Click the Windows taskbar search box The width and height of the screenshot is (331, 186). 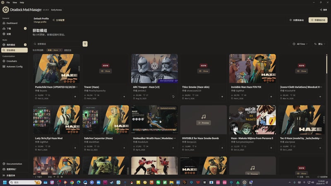25,182
